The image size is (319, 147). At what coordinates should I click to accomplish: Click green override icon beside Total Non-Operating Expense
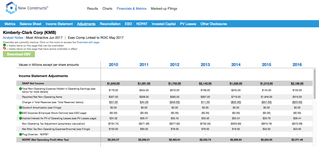pos(20,89)
